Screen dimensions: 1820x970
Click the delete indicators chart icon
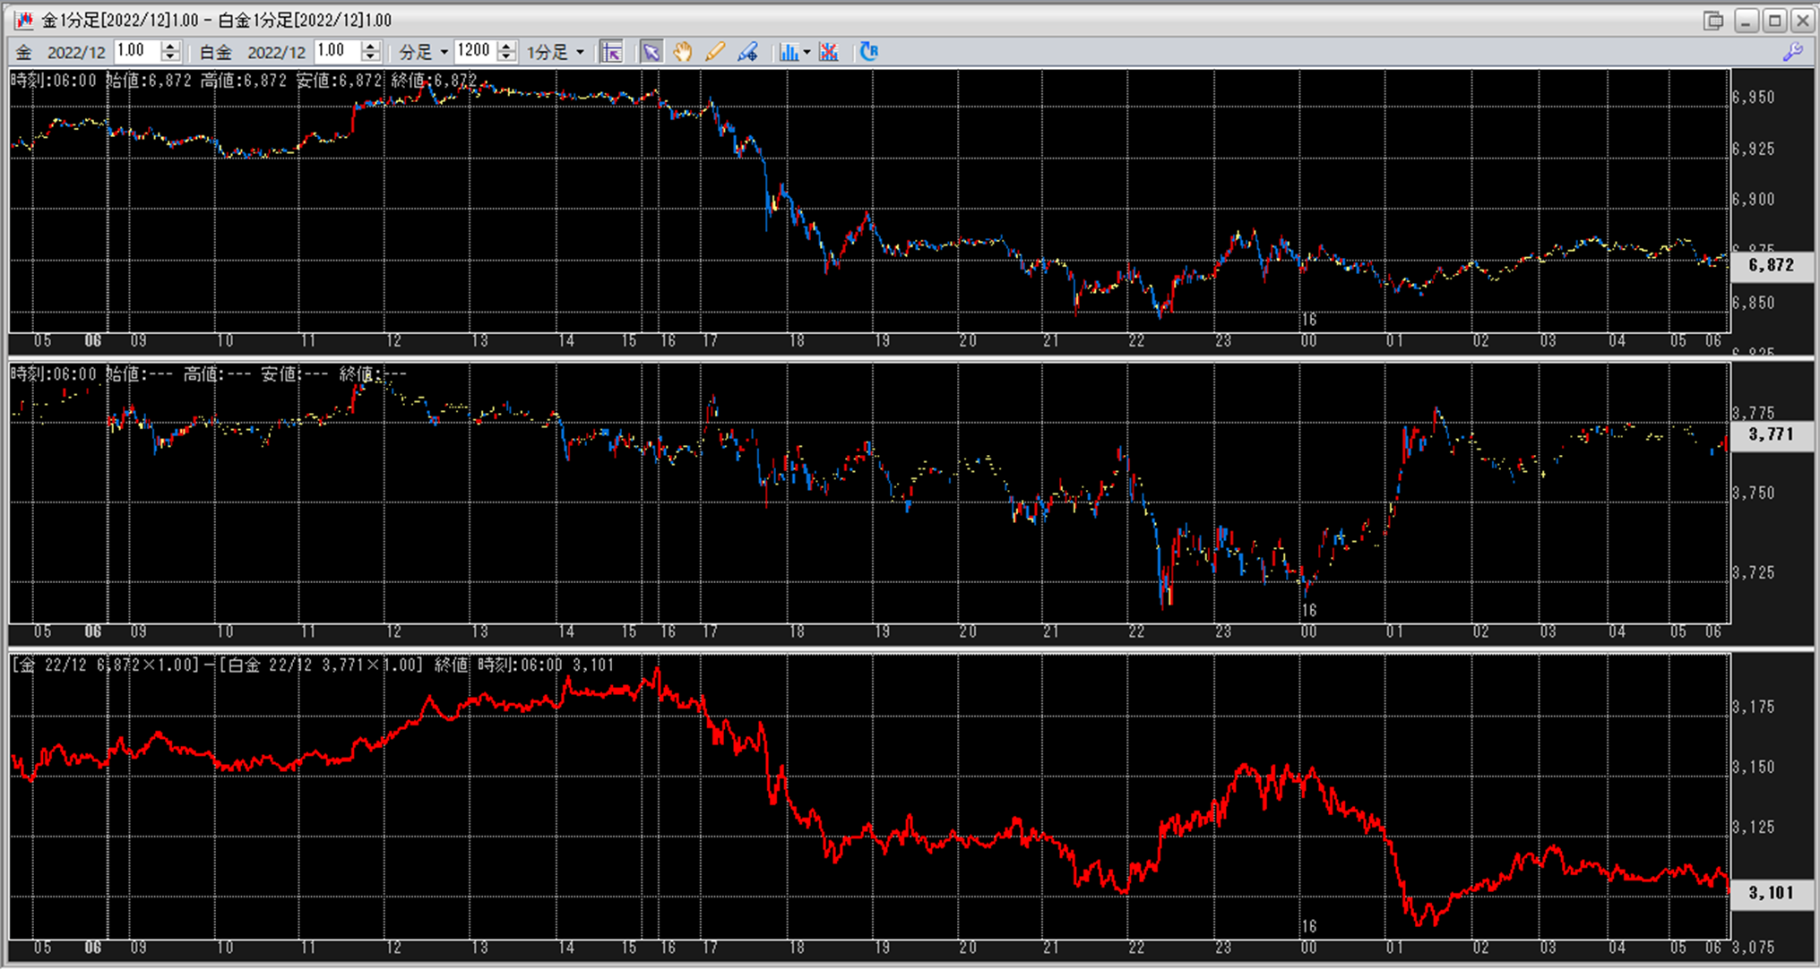829,52
